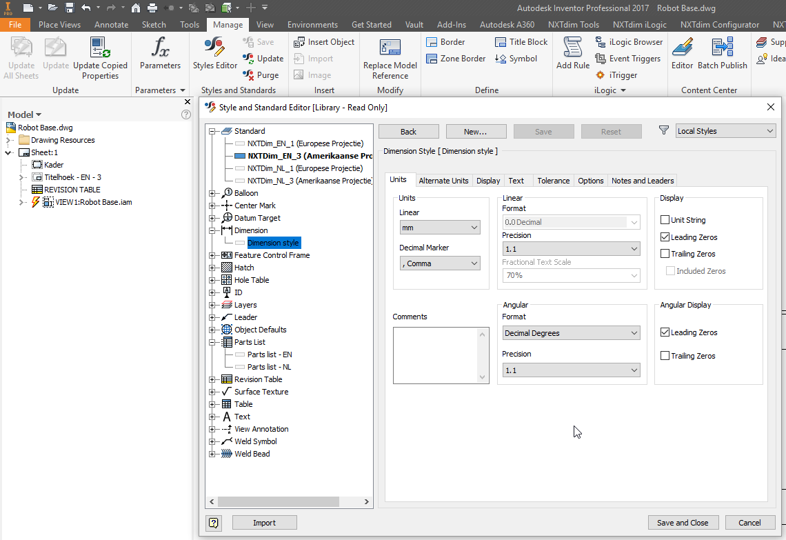Open the Insert Object tool
This screenshot has width=786, height=540.
point(324,41)
